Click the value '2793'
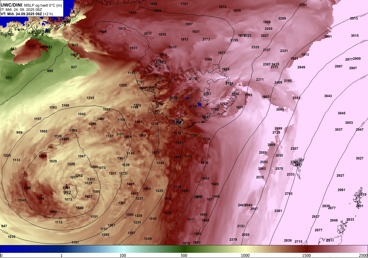Image resolution: width=368 pixels, height=258 pixels. [289, 194]
